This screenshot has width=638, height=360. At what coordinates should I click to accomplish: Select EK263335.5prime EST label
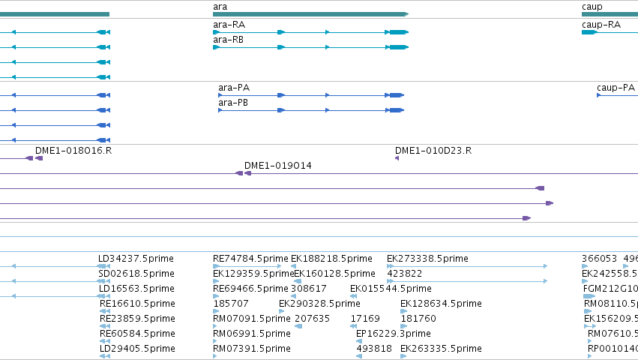click(441, 349)
